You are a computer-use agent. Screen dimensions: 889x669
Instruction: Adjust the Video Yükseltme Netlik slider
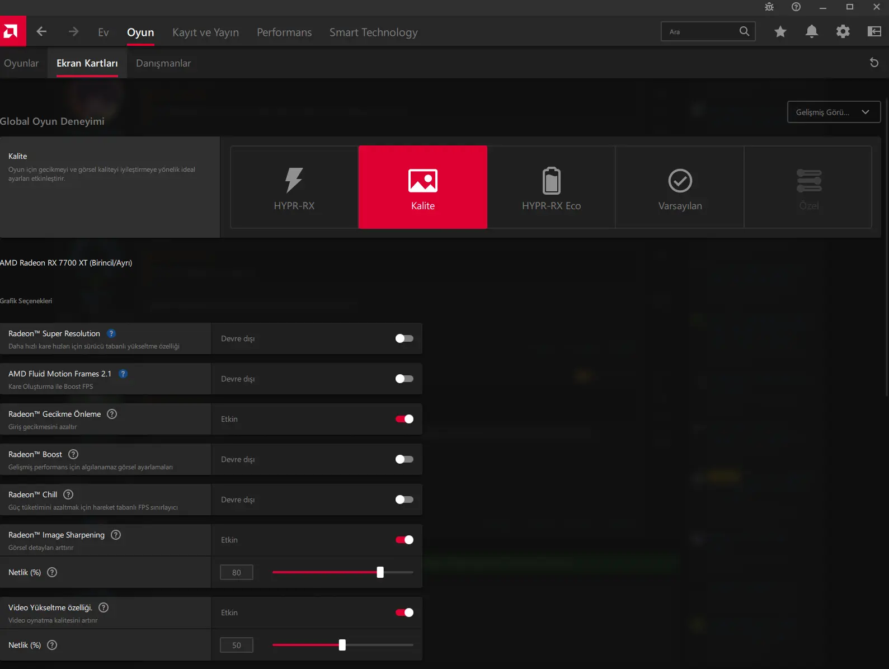343,645
